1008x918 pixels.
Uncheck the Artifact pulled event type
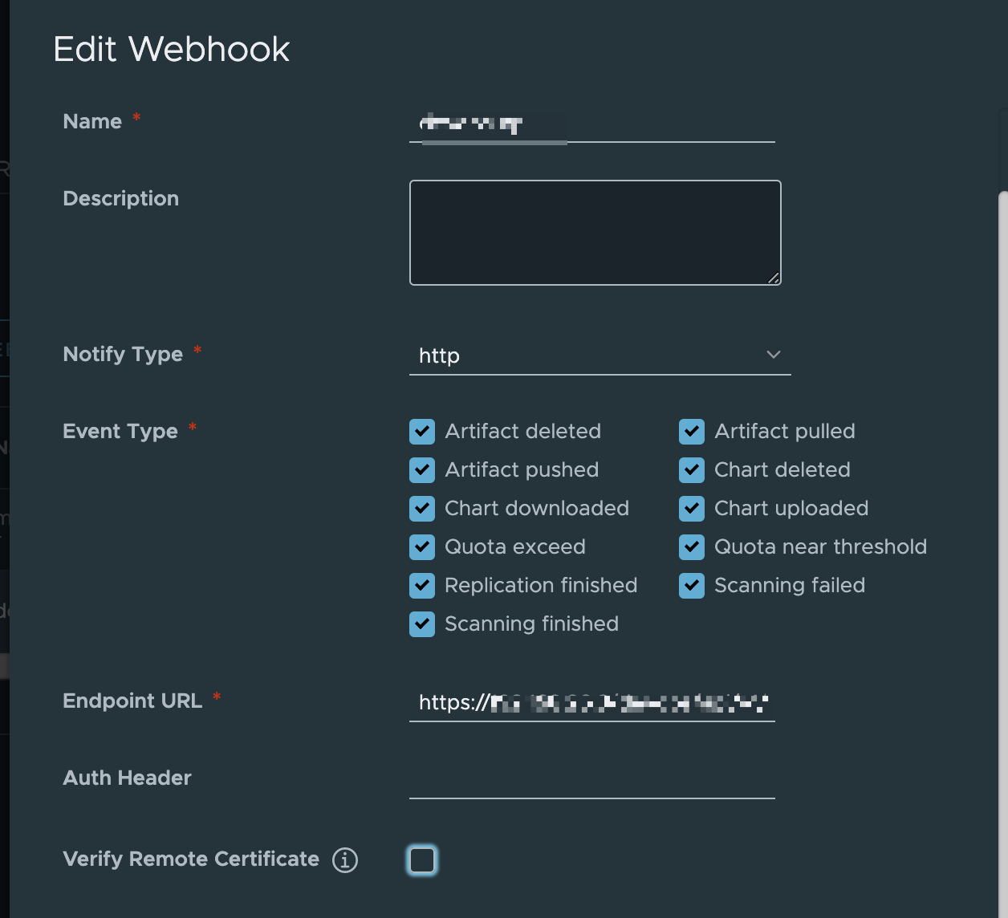(691, 431)
